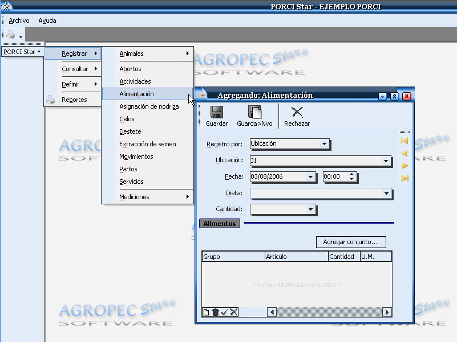This screenshot has height=342, width=457.
Task: Choose Actividades from the Registrar submenu
Action: tap(148, 81)
